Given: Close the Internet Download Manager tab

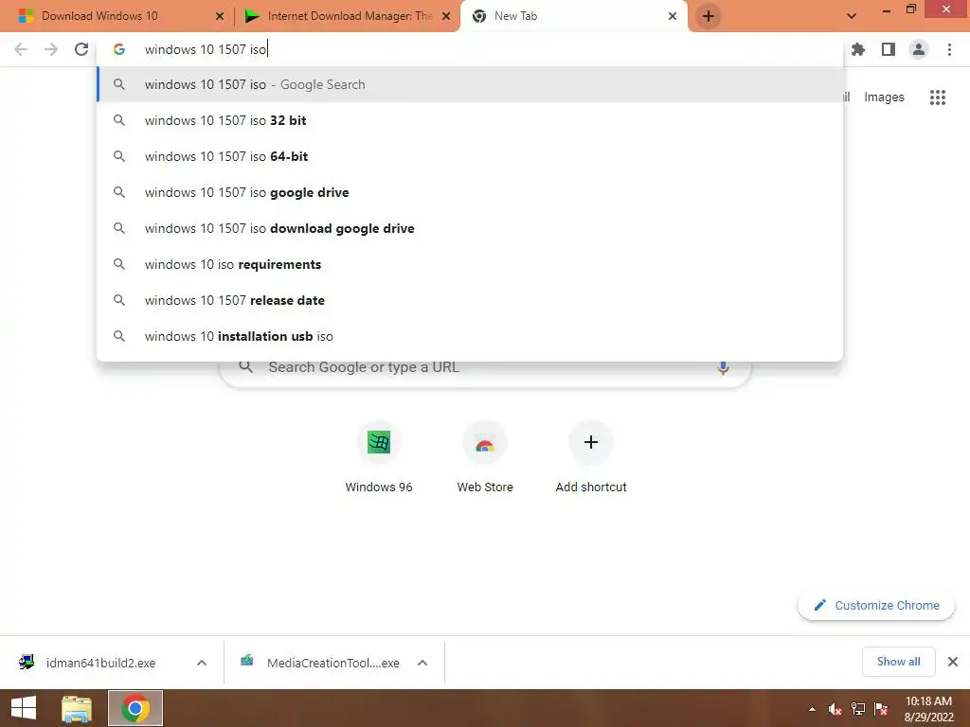Looking at the screenshot, I should [446, 16].
